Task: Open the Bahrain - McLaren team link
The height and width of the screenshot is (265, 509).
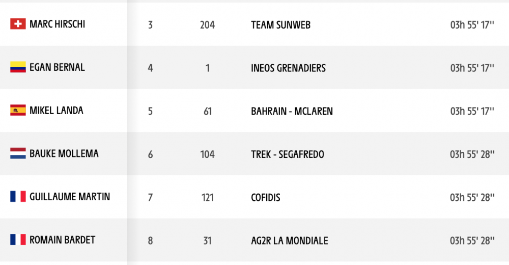Action: [x=292, y=111]
